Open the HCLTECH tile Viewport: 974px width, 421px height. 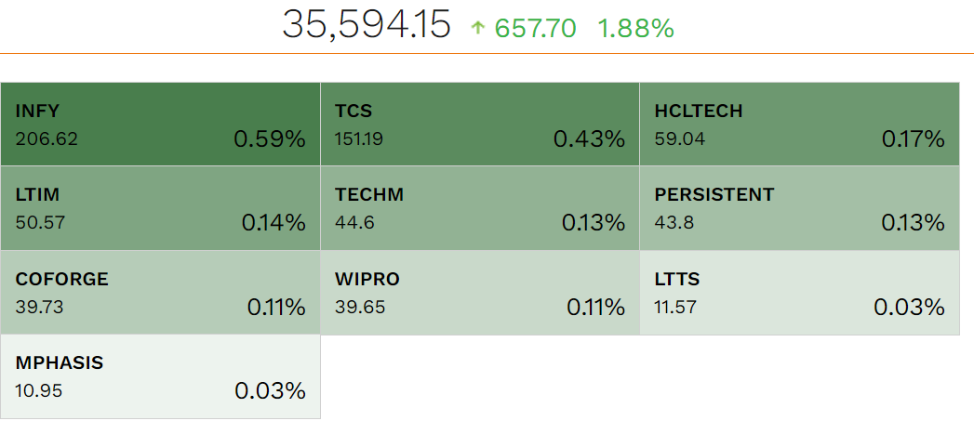(x=799, y=125)
